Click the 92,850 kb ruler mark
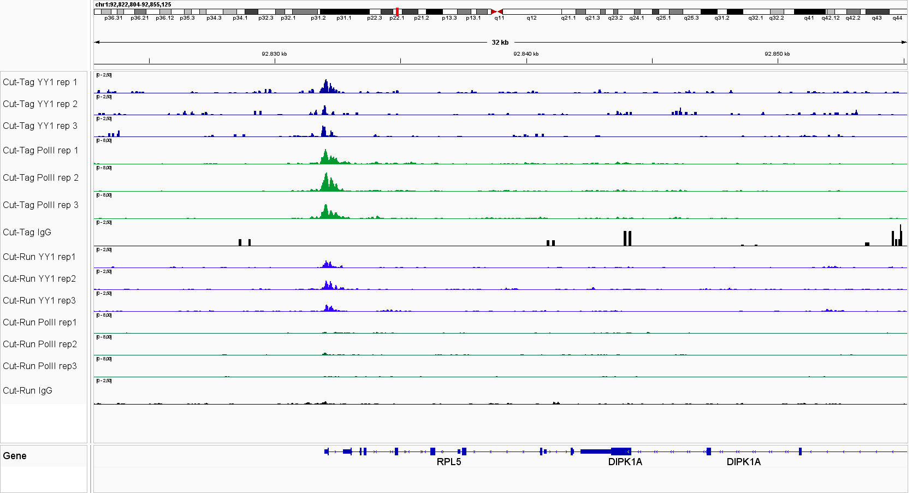 [x=777, y=54]
